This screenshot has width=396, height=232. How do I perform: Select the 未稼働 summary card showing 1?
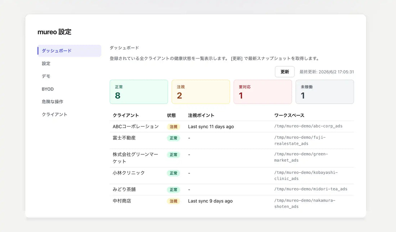tap(325, 92)
